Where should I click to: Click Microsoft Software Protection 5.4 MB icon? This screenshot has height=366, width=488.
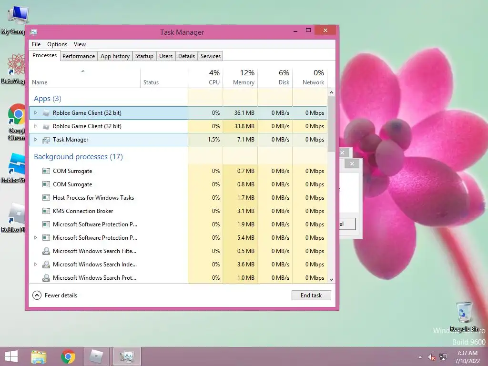(46, 238)
